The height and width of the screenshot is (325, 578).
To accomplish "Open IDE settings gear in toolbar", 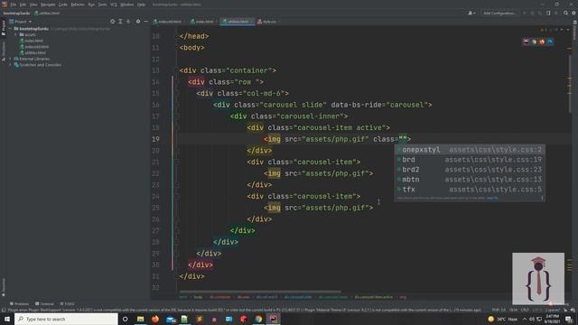I will [573, 13].
